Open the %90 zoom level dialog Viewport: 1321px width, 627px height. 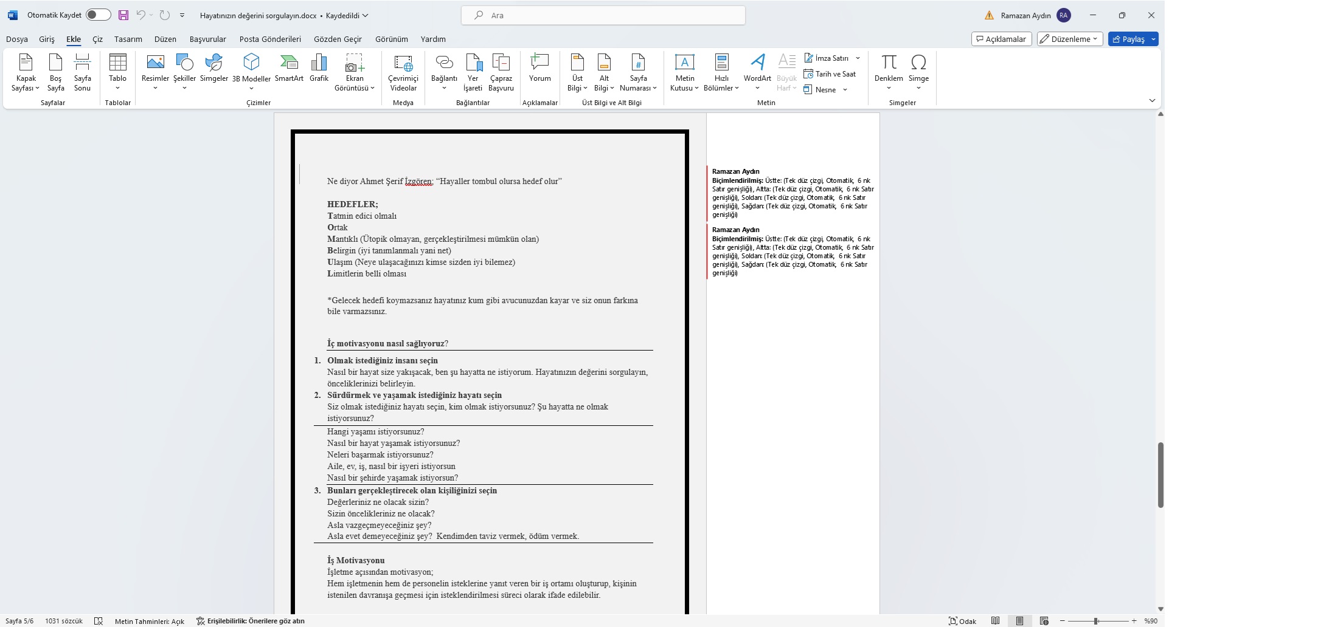tap(1151, 621)
